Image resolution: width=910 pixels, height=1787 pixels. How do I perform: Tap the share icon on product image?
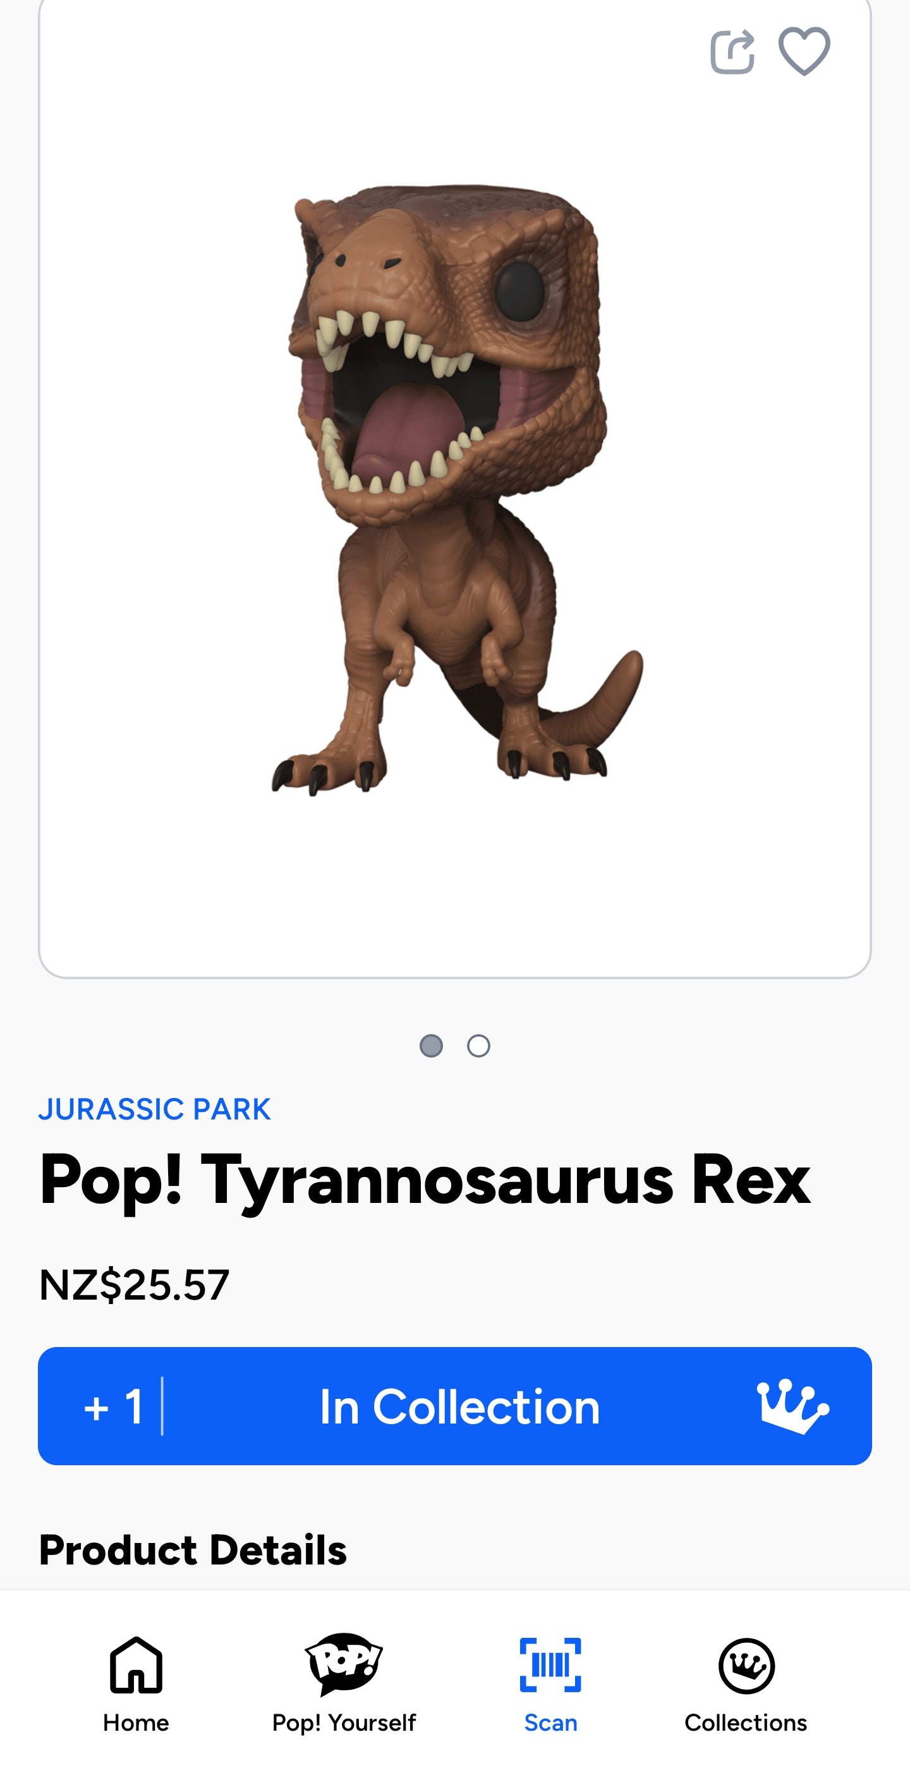(732, 51)
